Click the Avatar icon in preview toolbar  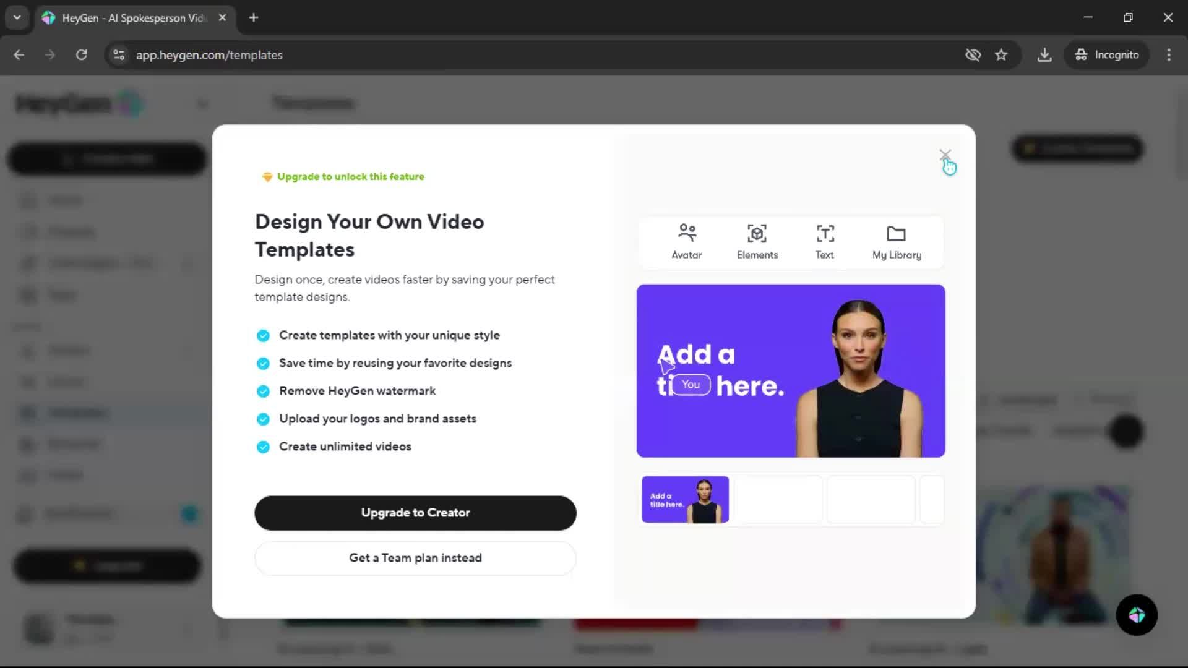686,234
